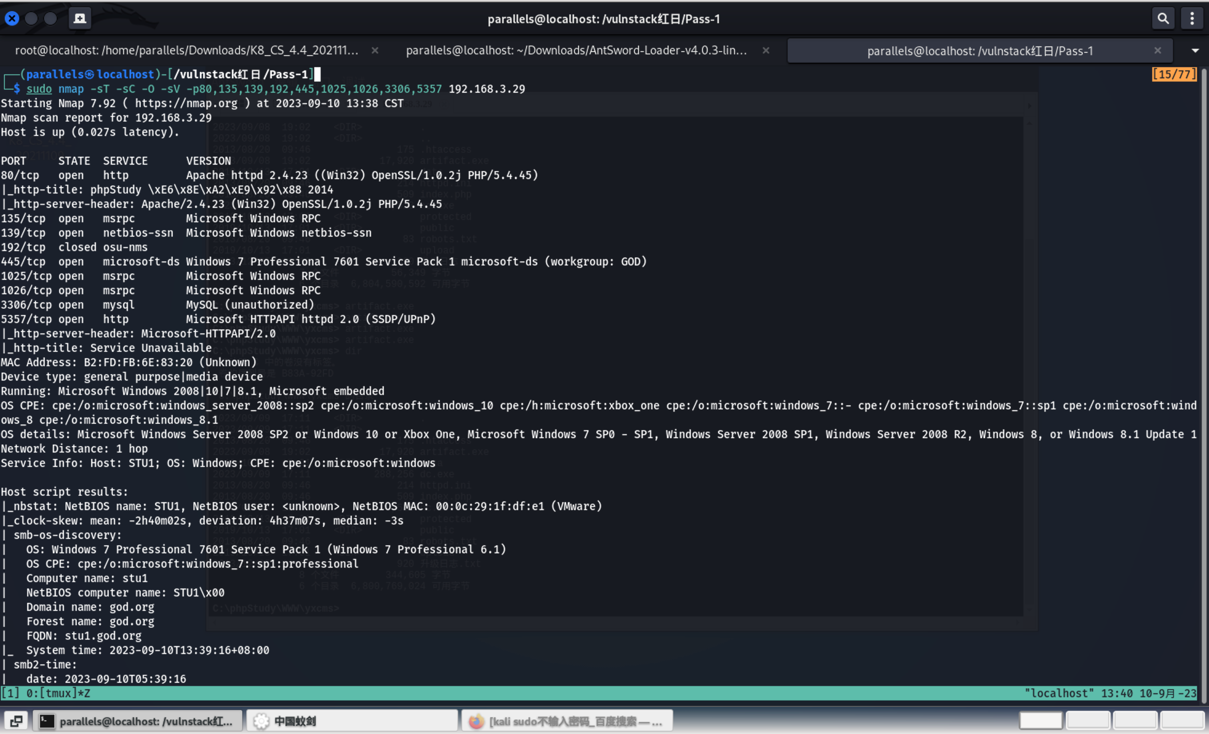The height and width of the screenshot is (734, 1209).
Task: Click the nmap target 192.168.3.29 in command
Action: tap(487, 89)
